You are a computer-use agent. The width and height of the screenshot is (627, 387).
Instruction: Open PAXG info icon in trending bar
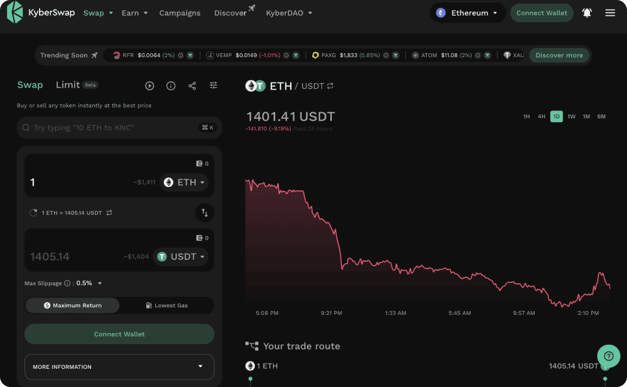pyautogui.click(x=386, y=55)
